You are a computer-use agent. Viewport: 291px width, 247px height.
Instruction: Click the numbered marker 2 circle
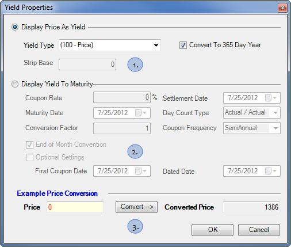pos(135,151)
